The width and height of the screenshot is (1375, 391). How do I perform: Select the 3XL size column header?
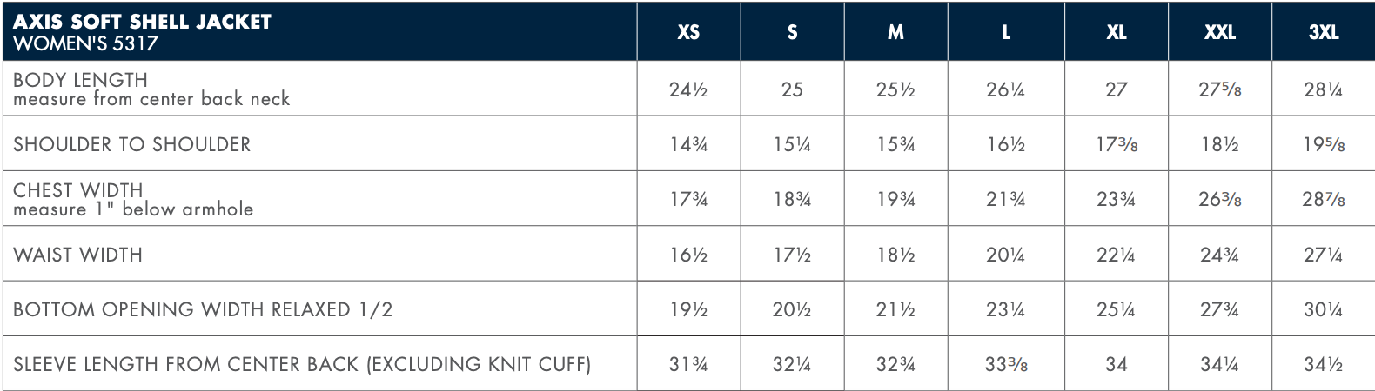click(1323, 32)
